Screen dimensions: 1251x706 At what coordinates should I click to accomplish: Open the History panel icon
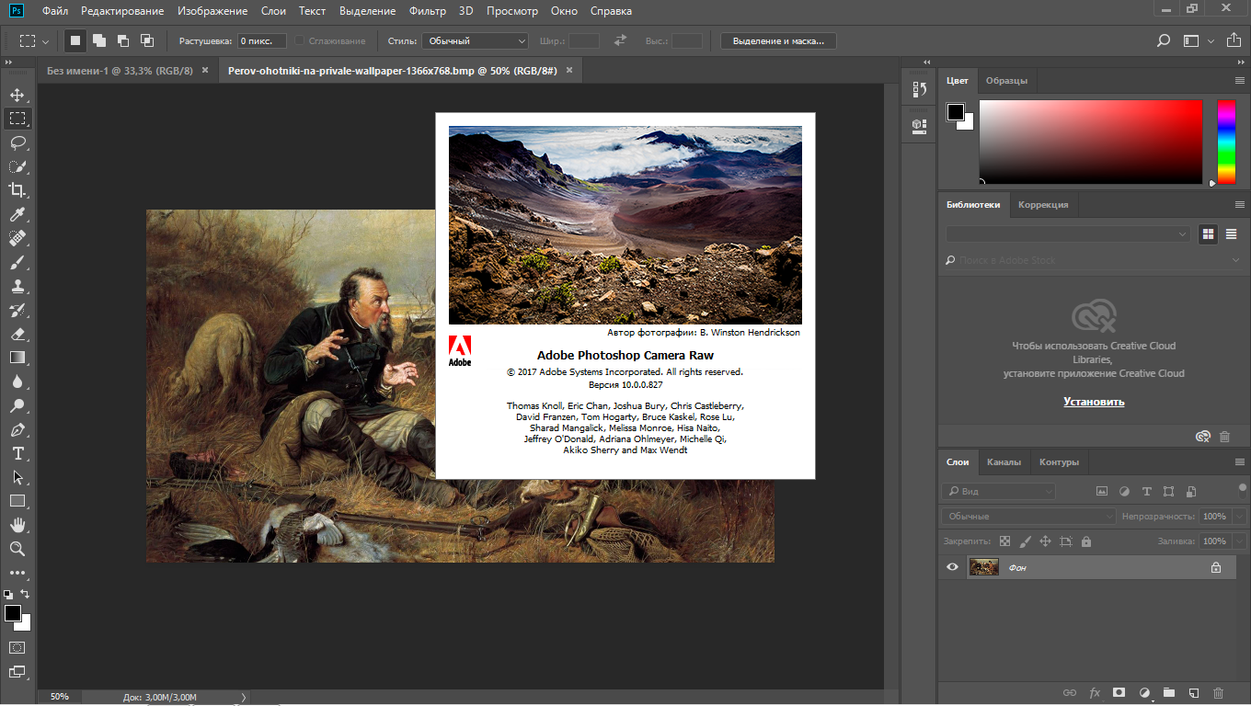[x=919, y=89]
